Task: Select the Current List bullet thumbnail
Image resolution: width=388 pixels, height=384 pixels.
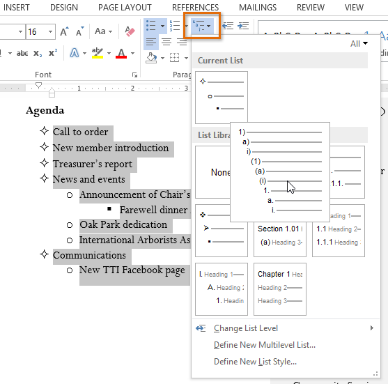Action: tap(222, 98)
